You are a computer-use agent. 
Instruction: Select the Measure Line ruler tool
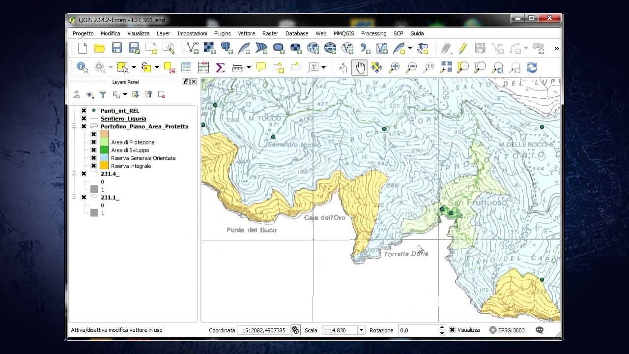(238, 67)
